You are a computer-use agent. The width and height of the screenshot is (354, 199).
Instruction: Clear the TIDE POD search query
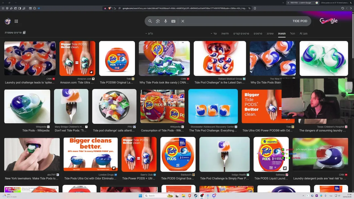(183, 21)
